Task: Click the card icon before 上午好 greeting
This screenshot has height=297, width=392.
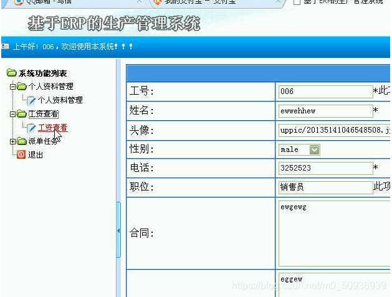Action: click(x=5, y=46)
